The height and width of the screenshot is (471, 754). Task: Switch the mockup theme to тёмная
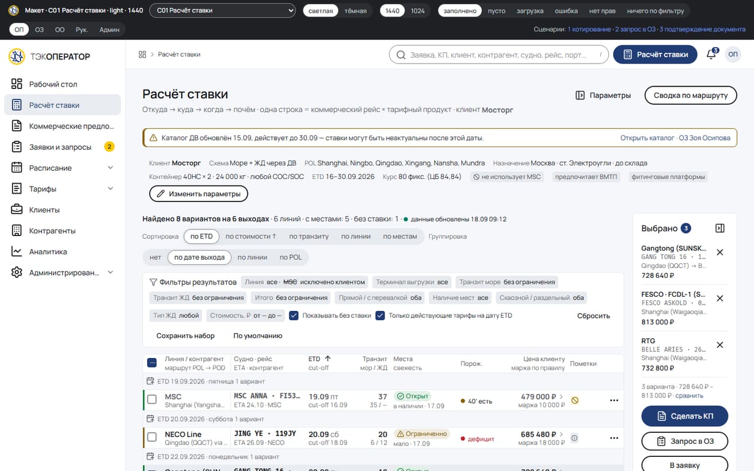coord(355,11)
